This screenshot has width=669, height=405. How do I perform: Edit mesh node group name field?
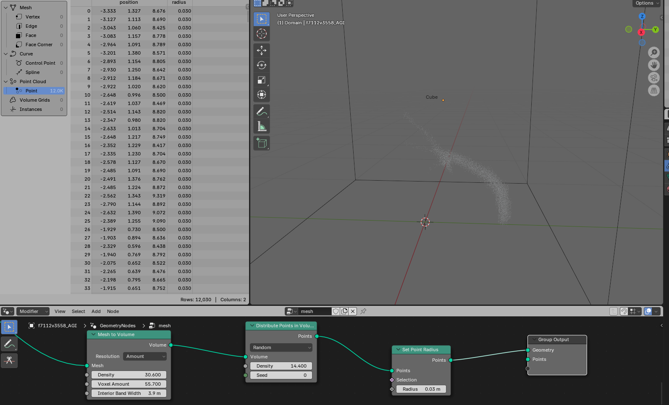pyautogui.click(x=315, y=311)
